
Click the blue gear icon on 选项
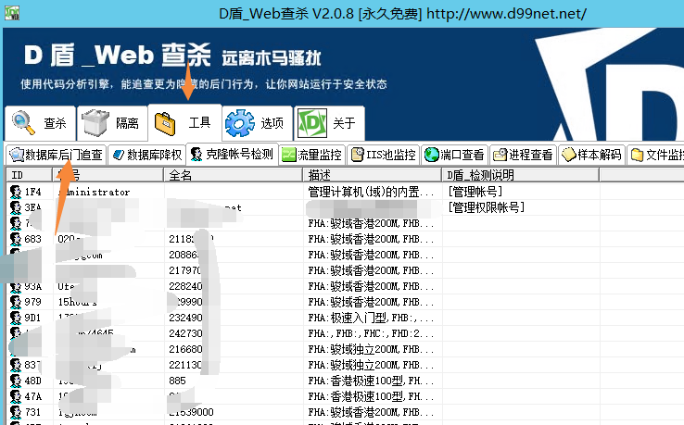(x=239, y=123)
